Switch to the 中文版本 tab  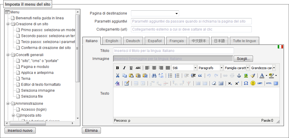point(199,41)
